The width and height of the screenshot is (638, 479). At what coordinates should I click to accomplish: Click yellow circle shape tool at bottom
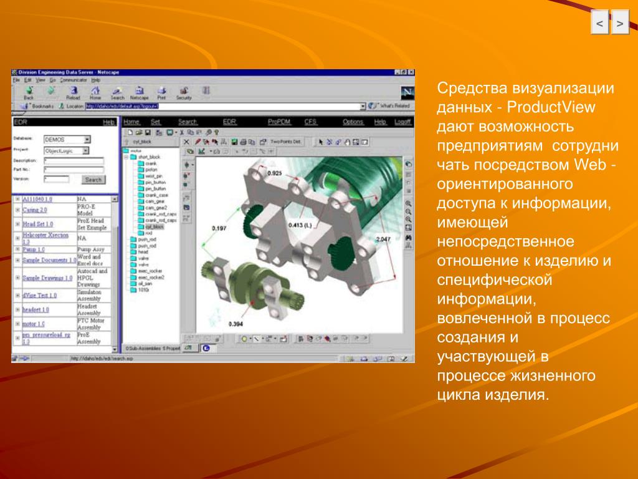point(244,339)
